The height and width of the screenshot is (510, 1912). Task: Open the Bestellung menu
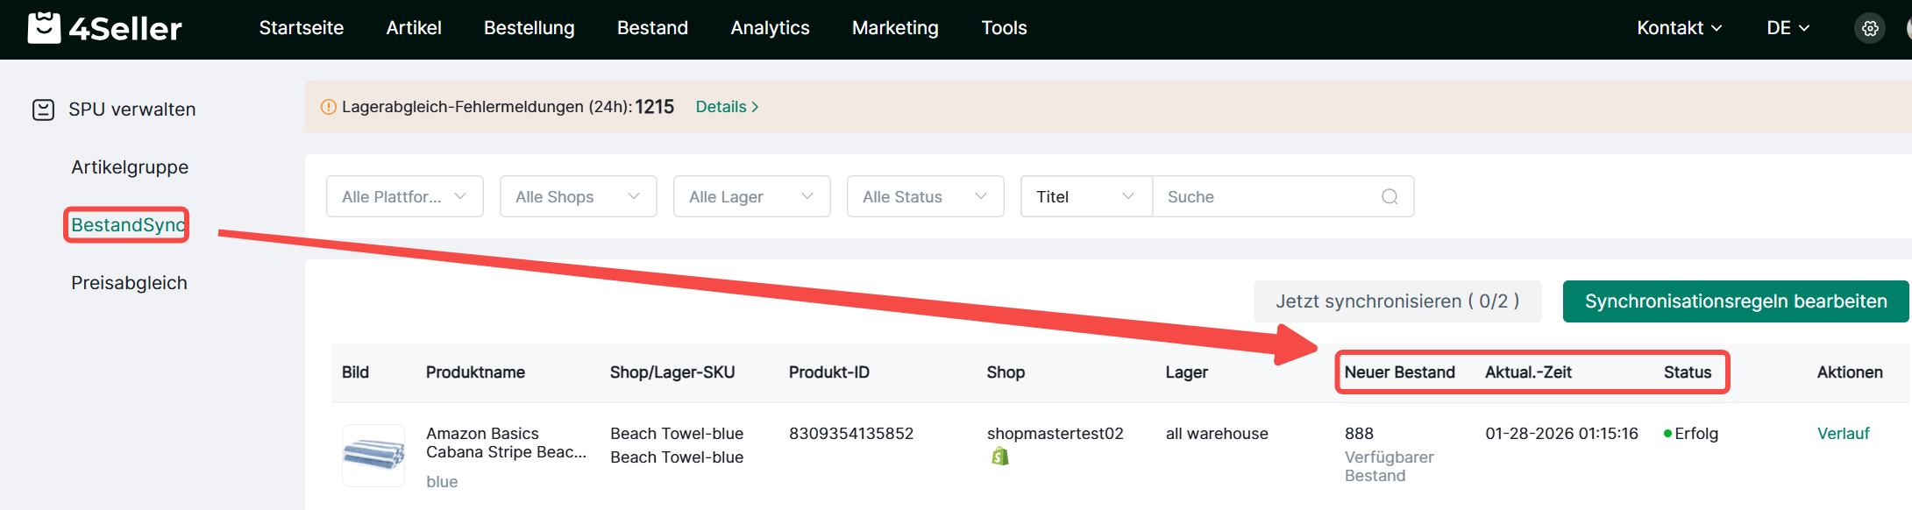pyautogui.click(x=529, y=28)
